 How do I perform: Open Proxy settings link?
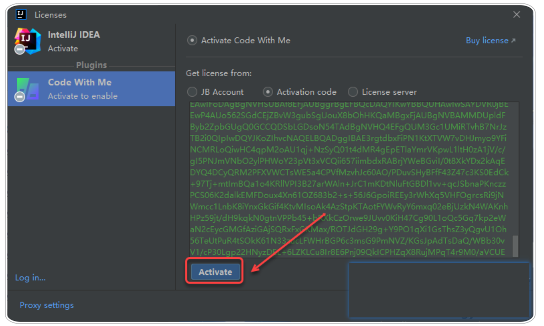[47, 305]
